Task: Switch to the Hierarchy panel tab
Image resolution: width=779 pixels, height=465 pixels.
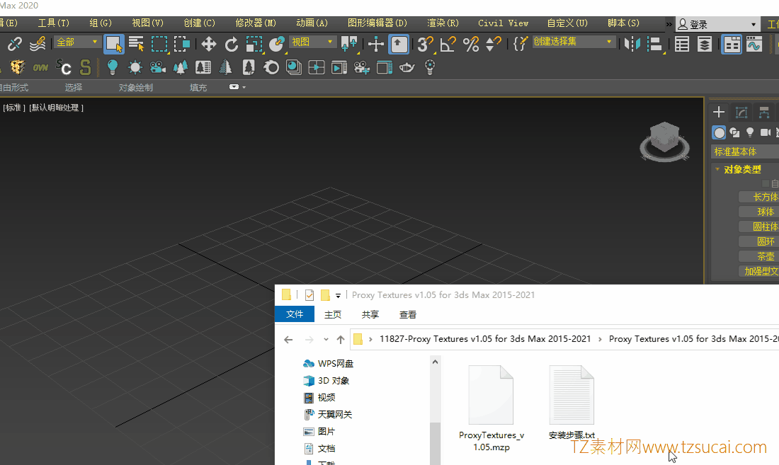Action: click(764, 112)
